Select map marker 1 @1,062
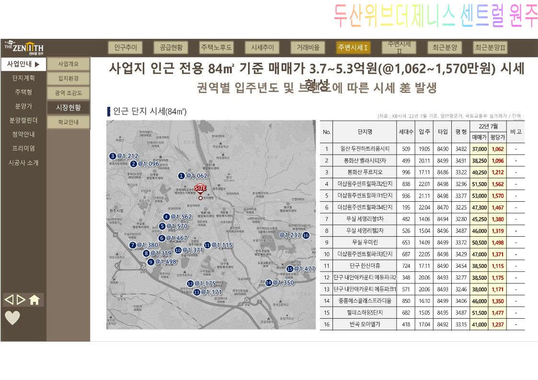The width and height of the screenshot is (538, 380). 193,176
